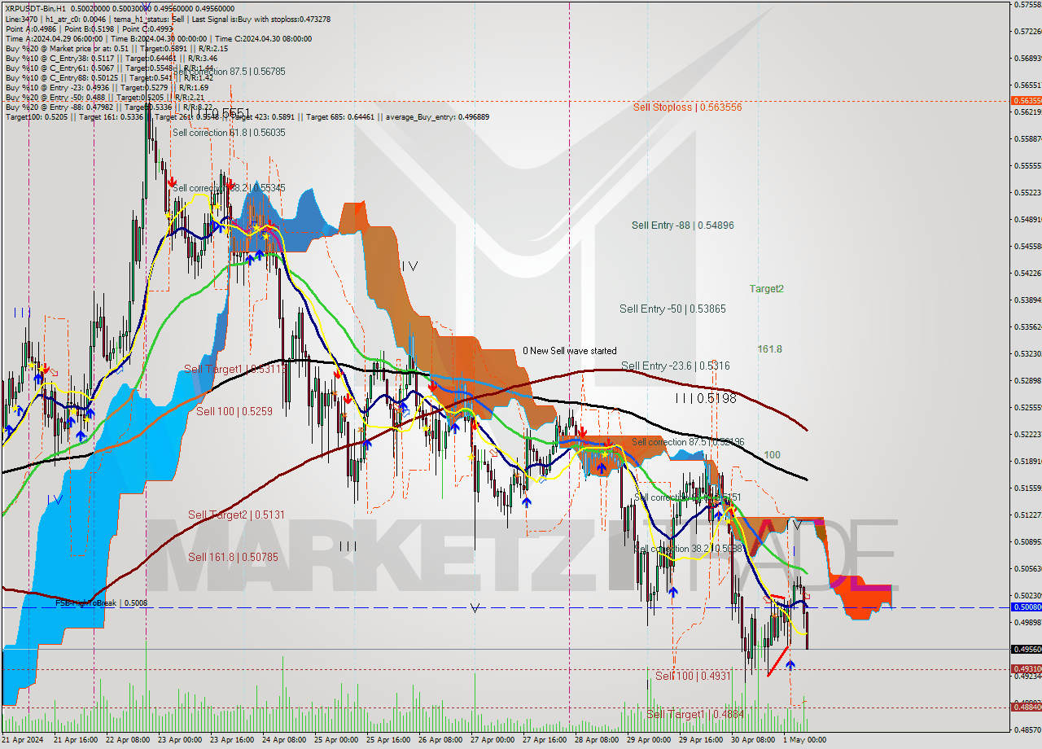Click the '22 Apr 08:00' time axis label
This screenshot has width=1042, height=749.
coord(129,740)
